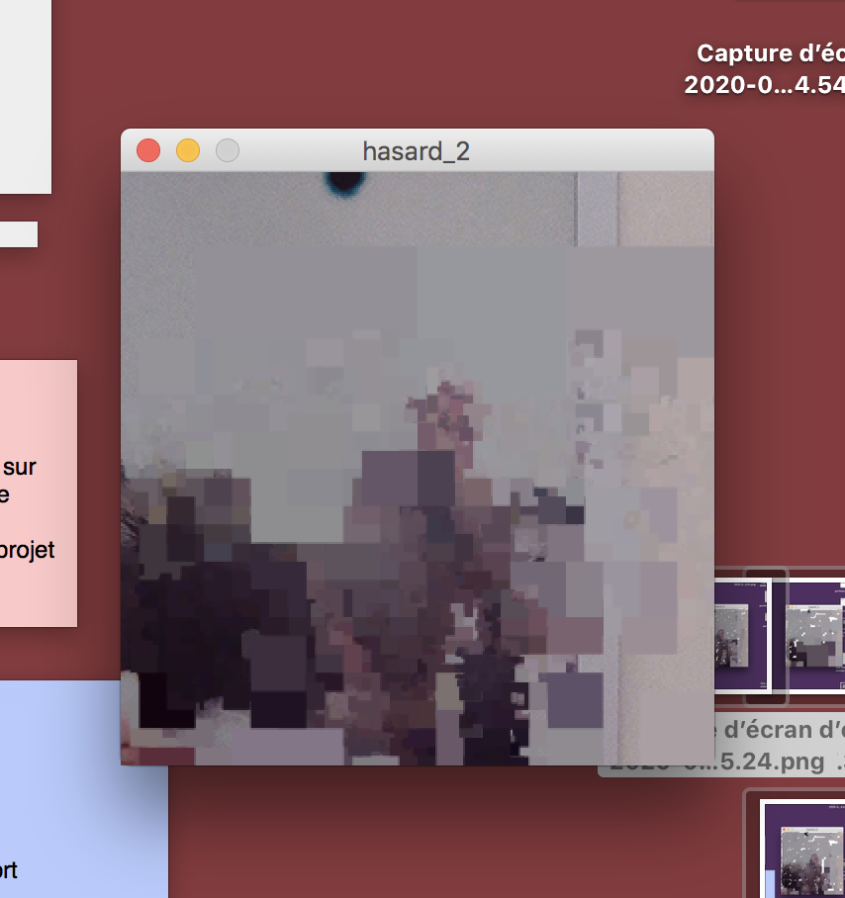Minimize the hasard_2 sketch window
Screen dimensions: 845x898
(188, 150)
